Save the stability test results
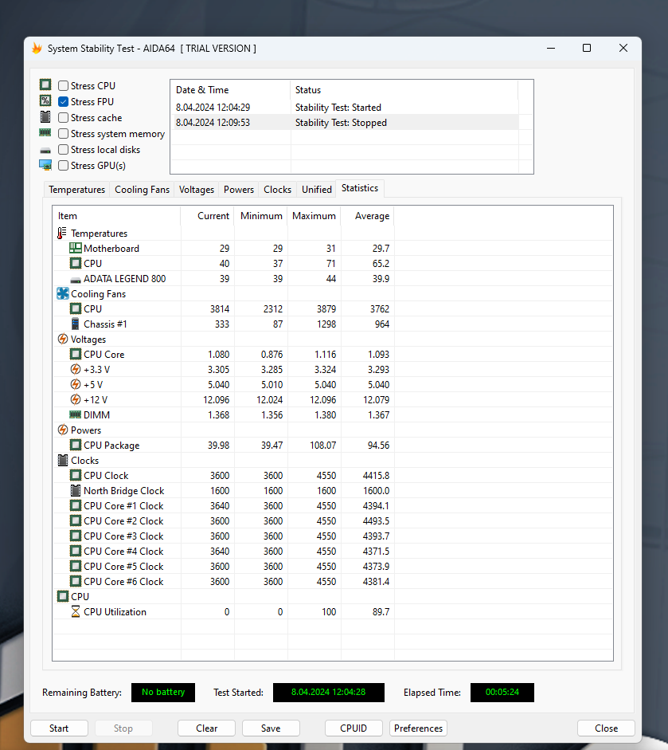 tap(271, 728)
